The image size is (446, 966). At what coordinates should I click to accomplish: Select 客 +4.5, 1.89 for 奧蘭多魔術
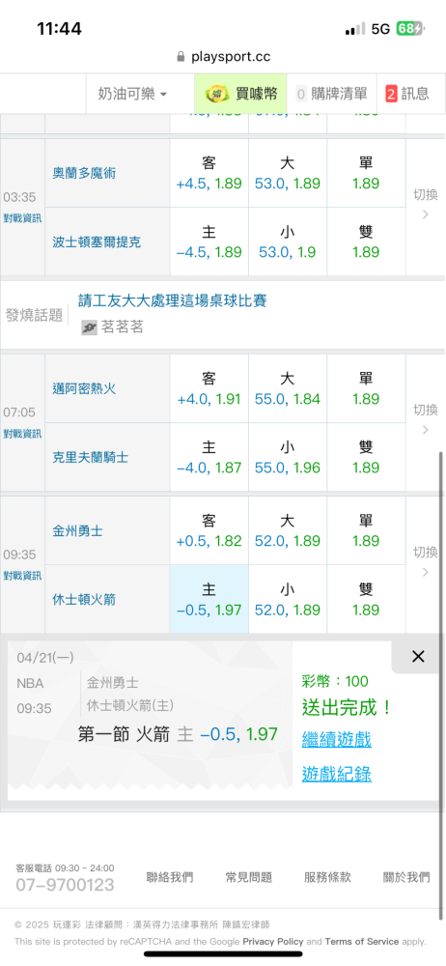click(x=209, y=173)
